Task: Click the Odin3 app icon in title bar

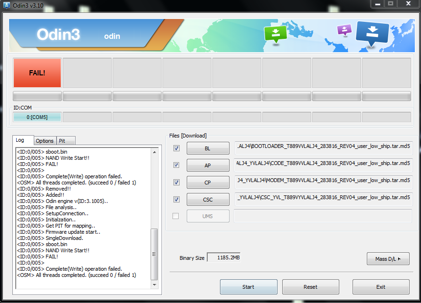Action: coord(7,5)
